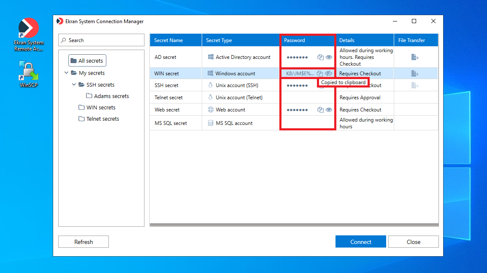
Task: Hide the WIN secret password
Action: coord(328,74)
